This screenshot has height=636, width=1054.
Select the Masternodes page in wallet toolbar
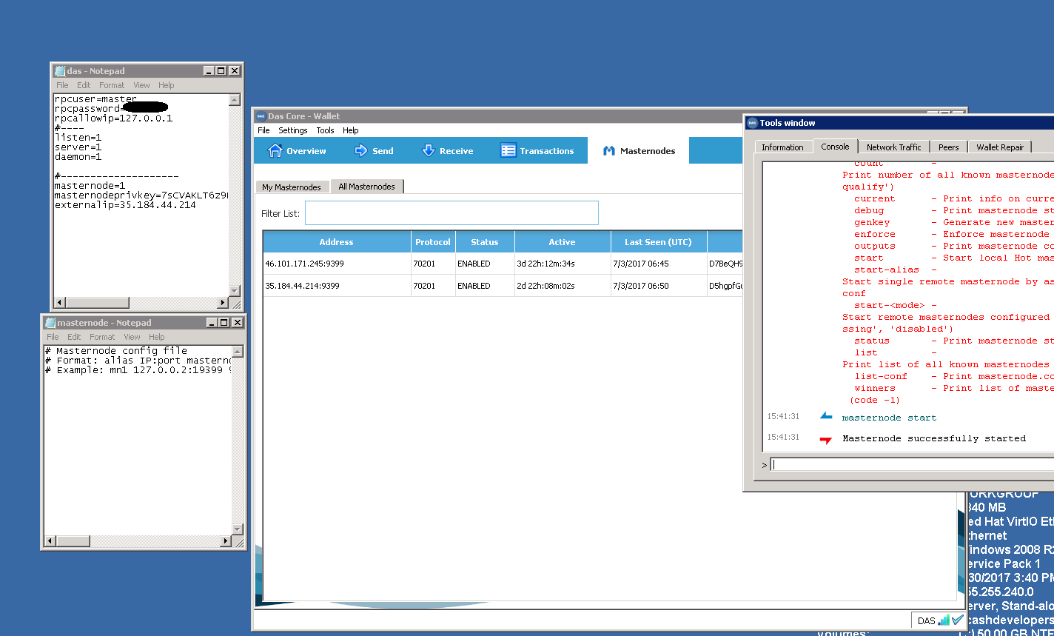[x=639, y=150]
